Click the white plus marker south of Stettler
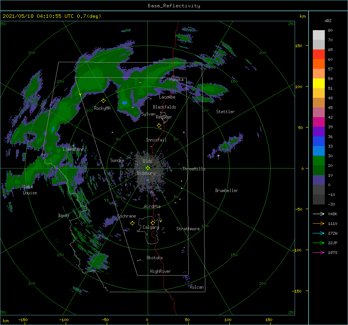The height and width of the screenshot is (325, 348). coord(218,155)
